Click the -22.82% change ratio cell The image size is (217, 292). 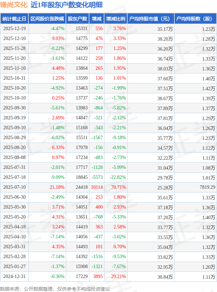118,177
